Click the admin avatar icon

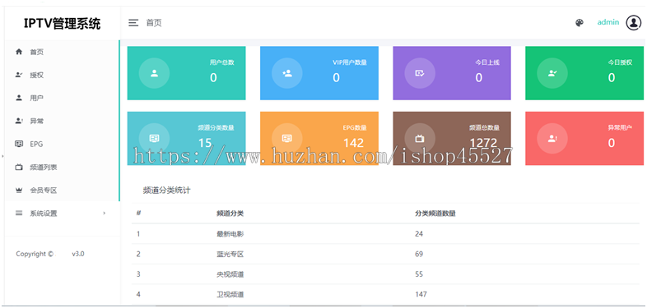(x=633, y=23)
